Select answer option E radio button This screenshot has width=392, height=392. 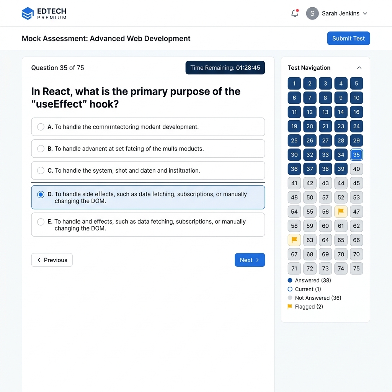coord(41,222)
